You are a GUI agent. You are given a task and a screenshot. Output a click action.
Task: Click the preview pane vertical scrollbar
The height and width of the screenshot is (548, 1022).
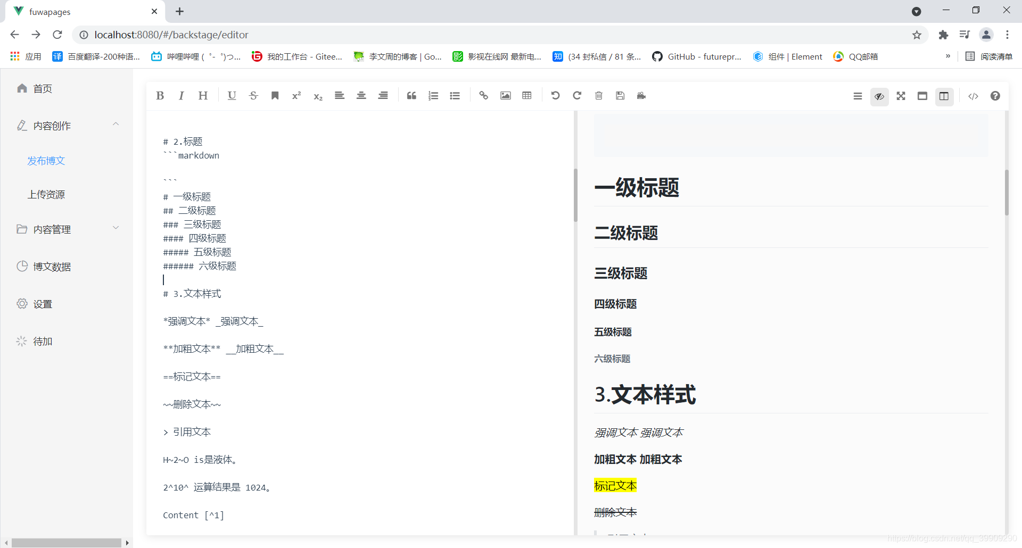(x=1007, y=192)
